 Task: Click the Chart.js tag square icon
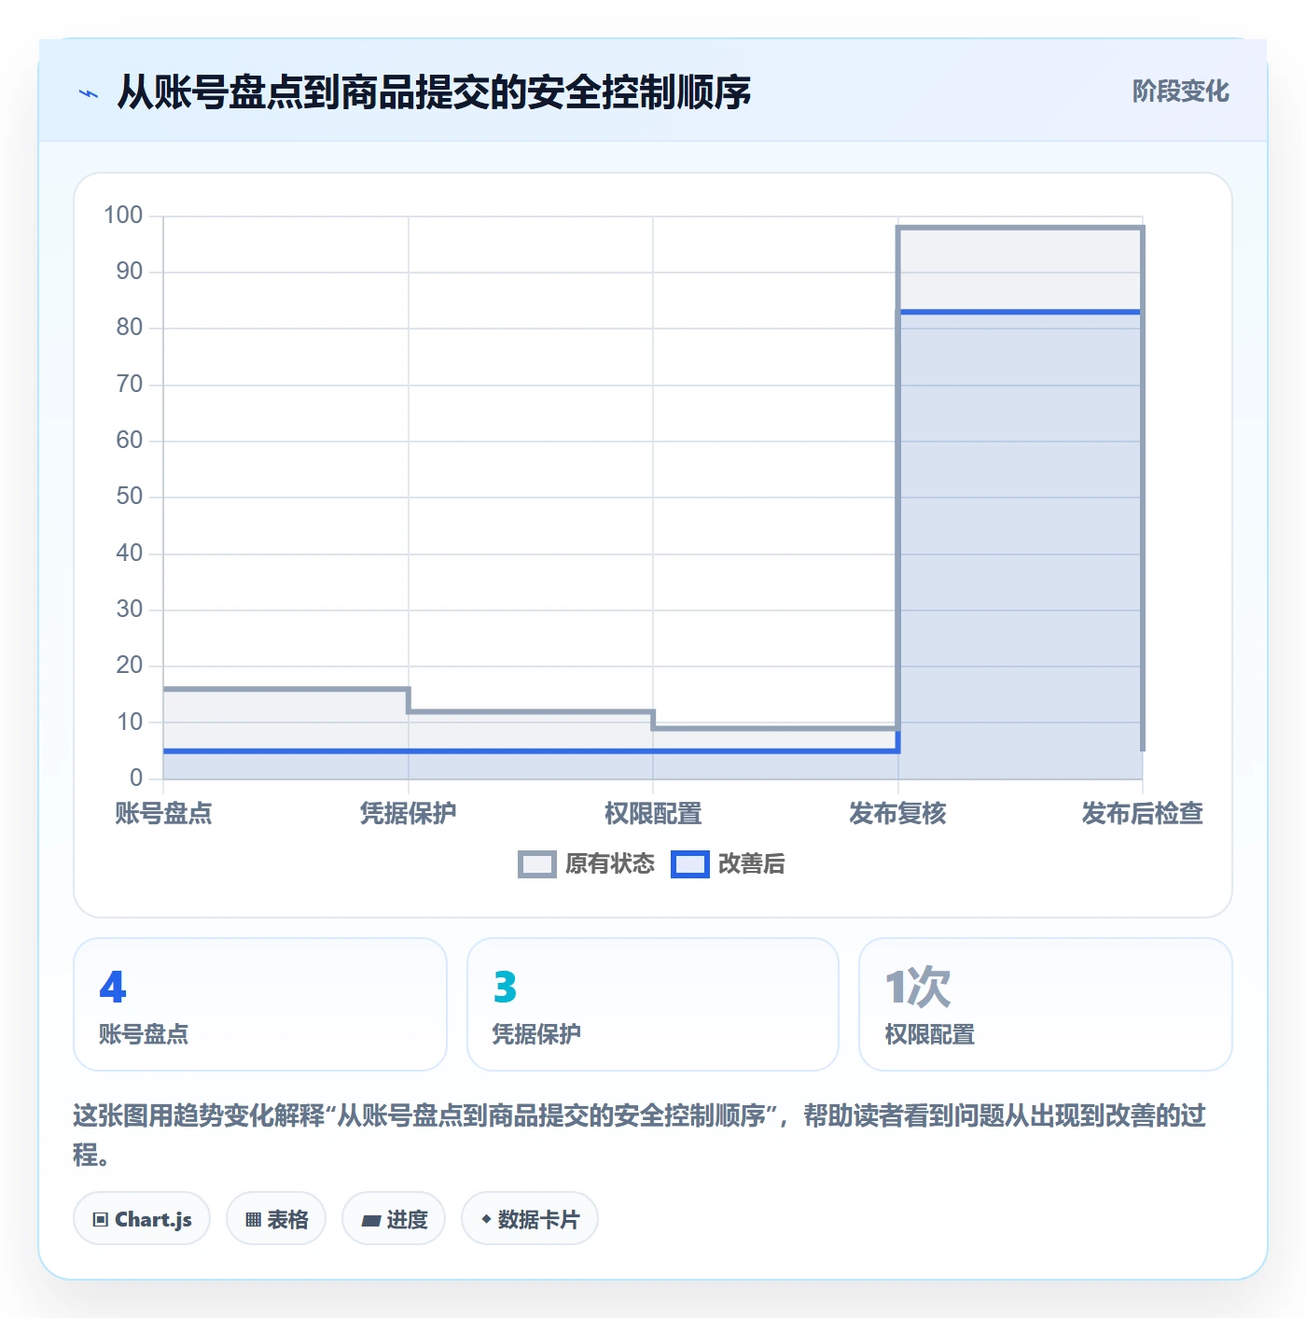coord(101,1219)
